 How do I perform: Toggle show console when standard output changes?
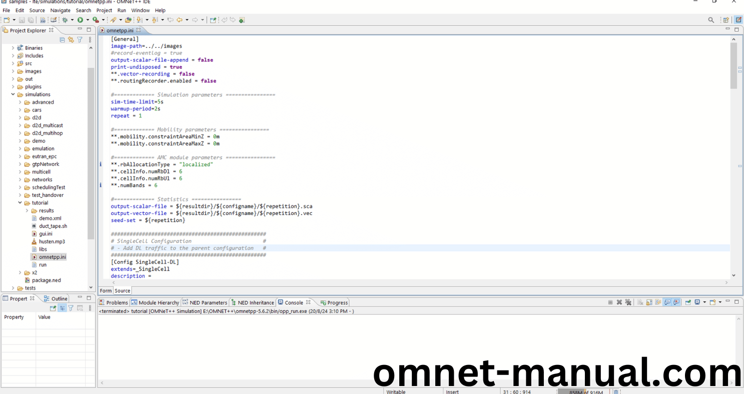coord(668,302)
